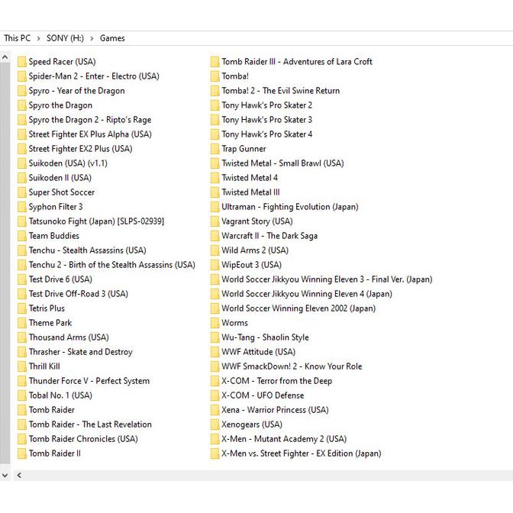Click the down arrow of the vertical scrollbar

point(5,476)
